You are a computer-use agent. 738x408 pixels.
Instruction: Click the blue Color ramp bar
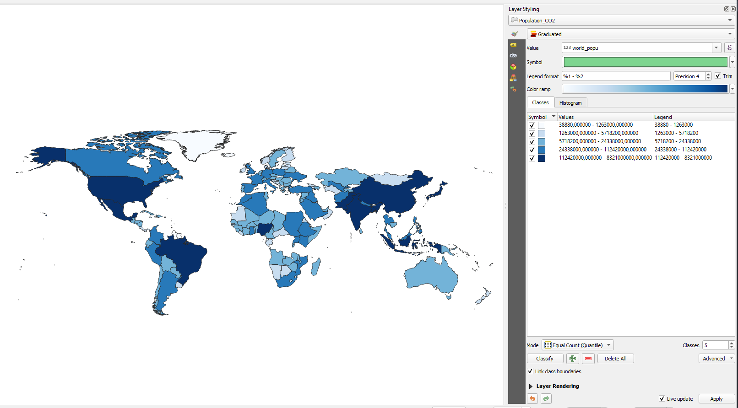[x=645, y=89]
